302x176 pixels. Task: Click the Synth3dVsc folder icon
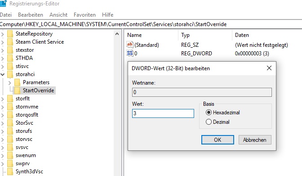tap(10, 171)
